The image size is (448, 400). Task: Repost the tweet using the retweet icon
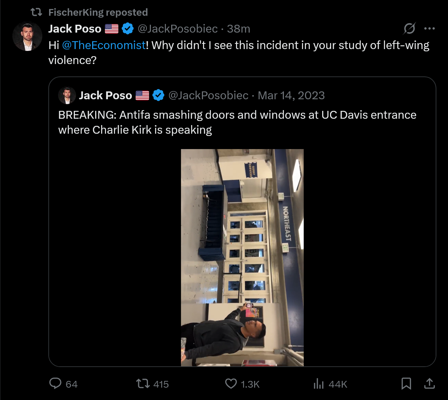click(x=143, y=384)
